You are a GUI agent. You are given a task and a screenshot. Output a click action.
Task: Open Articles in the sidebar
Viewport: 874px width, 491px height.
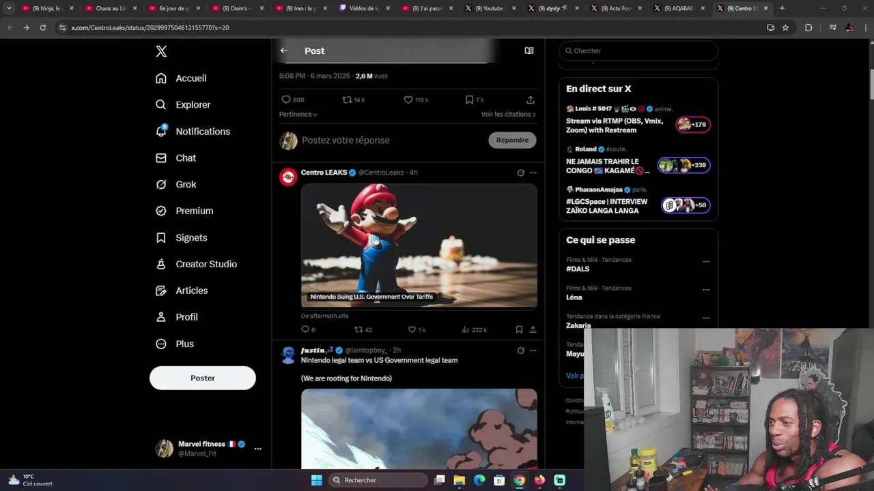(x=182, y=291)
